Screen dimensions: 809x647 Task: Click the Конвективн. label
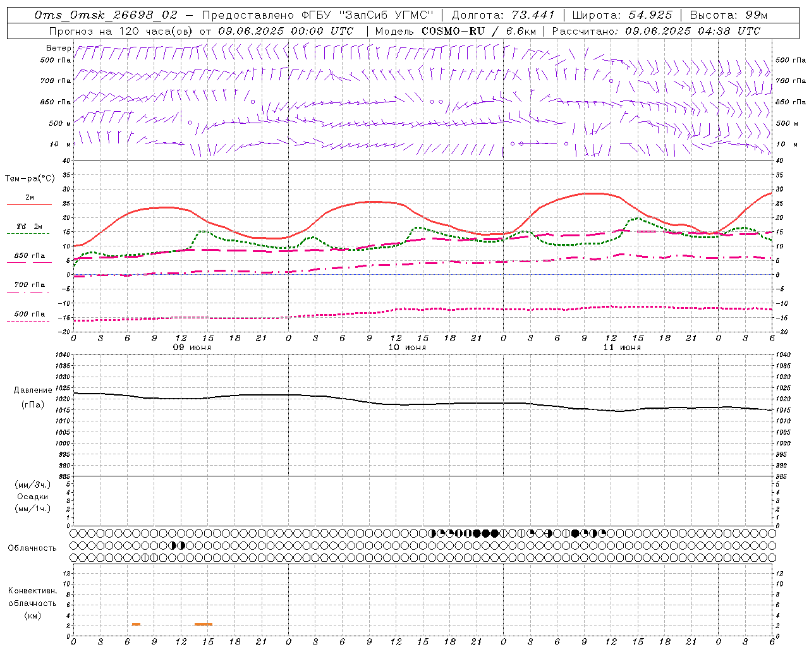(x=32, y=591)
